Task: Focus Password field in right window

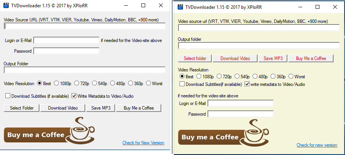Action: click(x=240, y=114)
